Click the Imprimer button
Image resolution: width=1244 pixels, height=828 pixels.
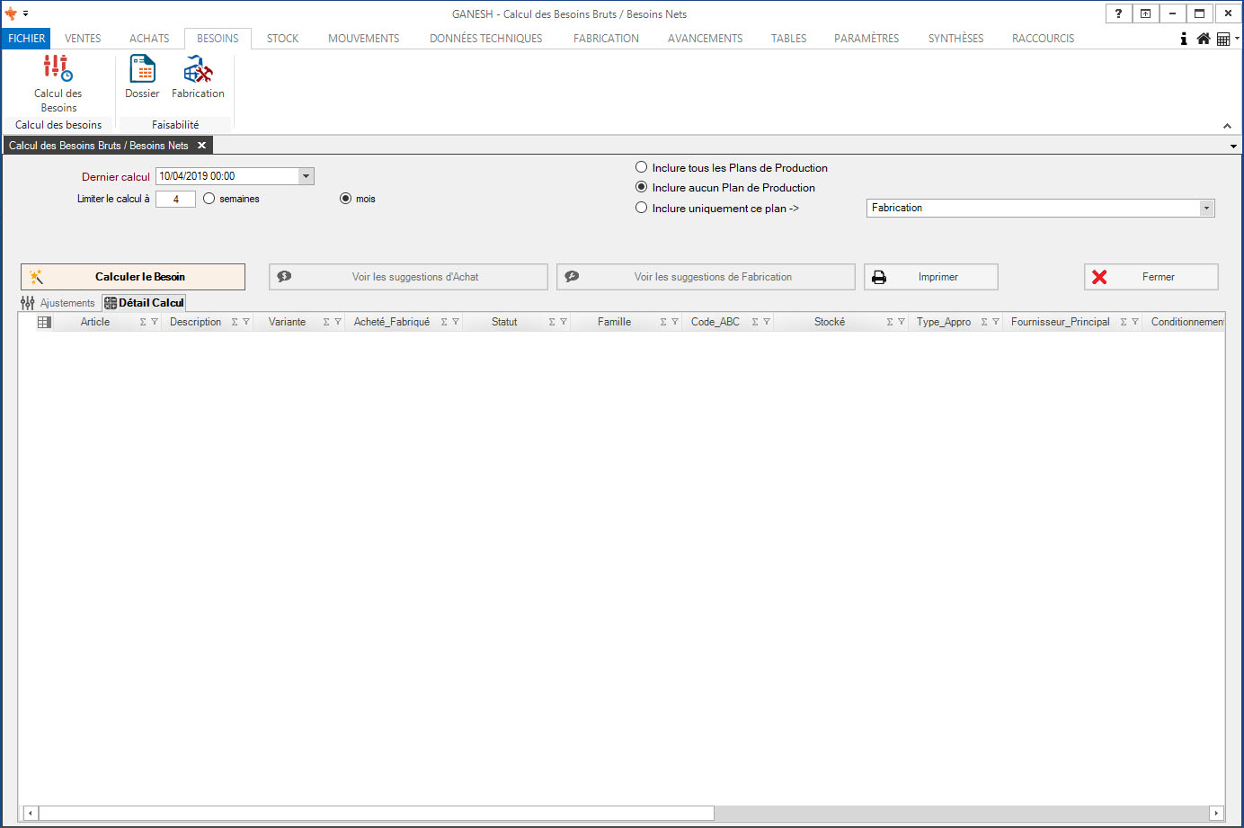point(930,277)
